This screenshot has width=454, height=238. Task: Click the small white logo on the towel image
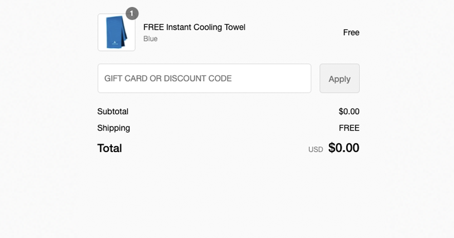pos(114,43)
